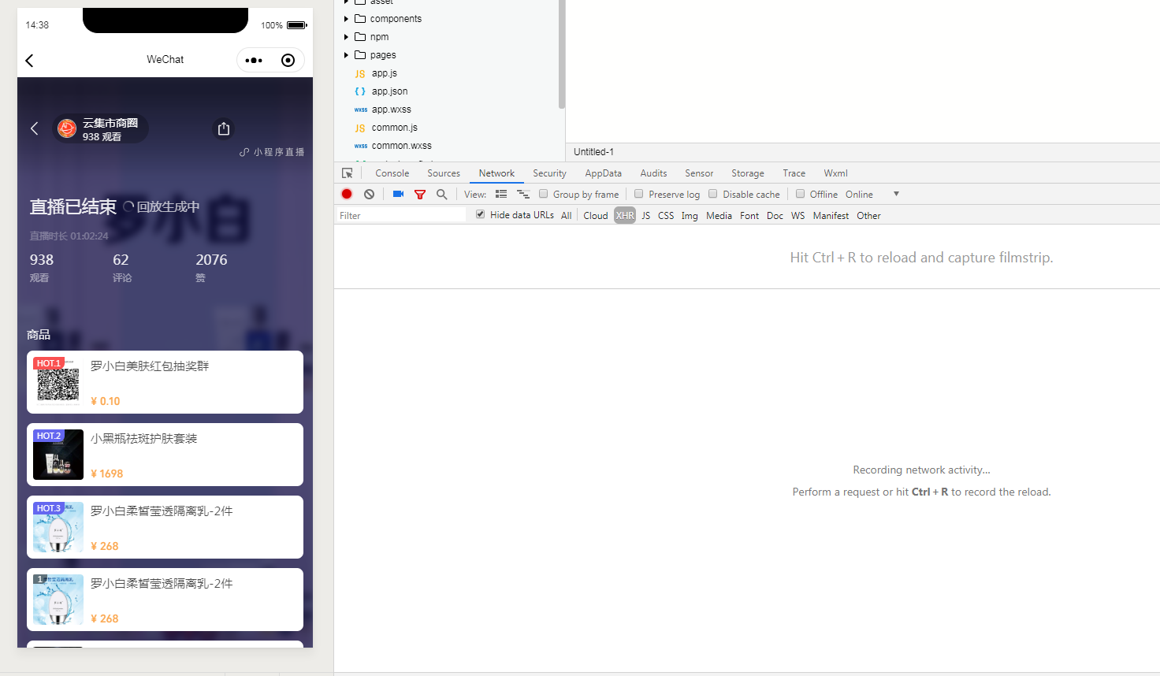Open the Online throttling dropdown
1160x676 pixels.
(x=872, y=195)
